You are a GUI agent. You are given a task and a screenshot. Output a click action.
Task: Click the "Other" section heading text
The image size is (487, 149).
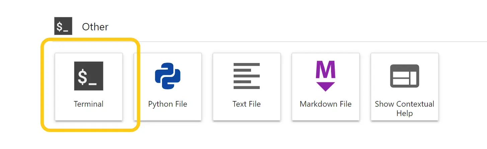click(95, 27)
